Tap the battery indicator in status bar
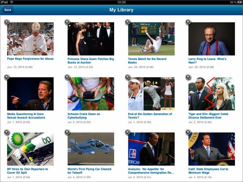 (239, 2)
